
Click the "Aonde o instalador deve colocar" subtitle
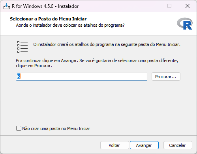pos(70,25)
